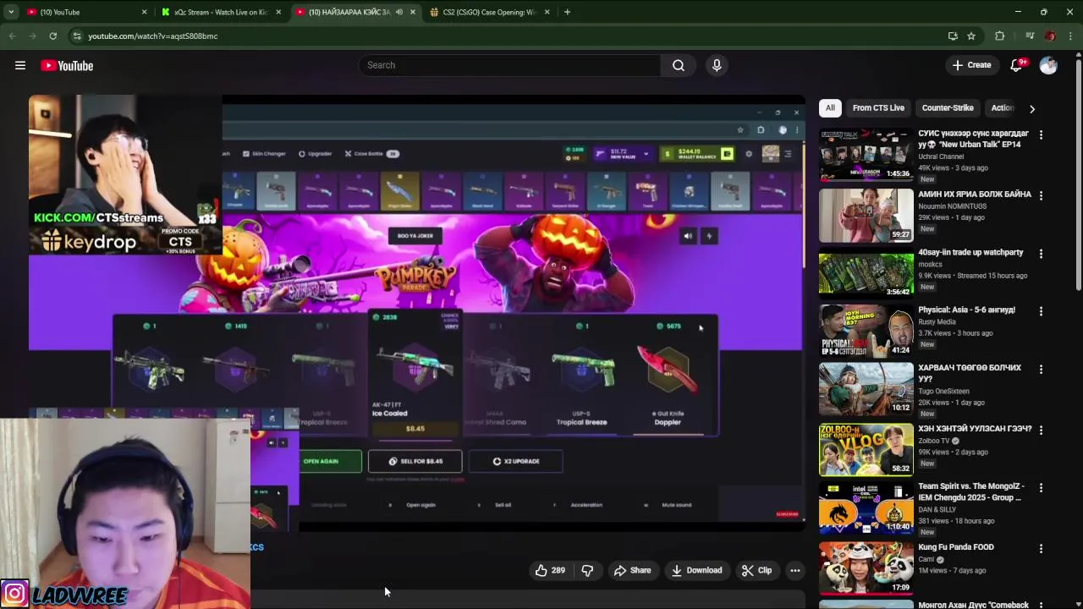1083x609 pixels.
Task: Show more filter chips with right arrow
Action: (1031, 108)
